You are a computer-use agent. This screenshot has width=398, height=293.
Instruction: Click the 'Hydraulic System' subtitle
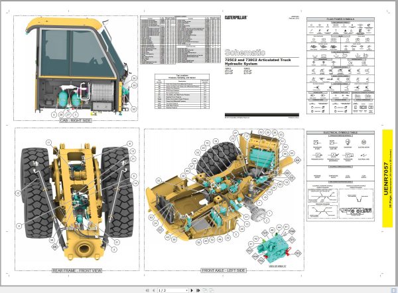[241, 64]
